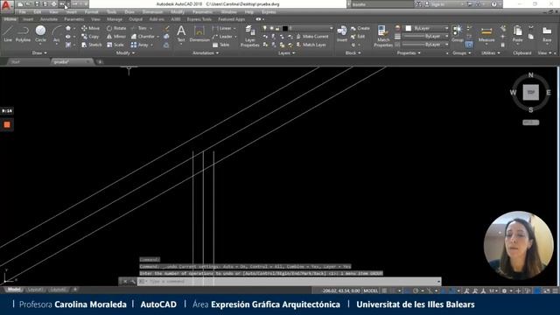Viewport: 560px width, 315px height.
Task: Click the Trim tool
Action: tap(139, 28)
